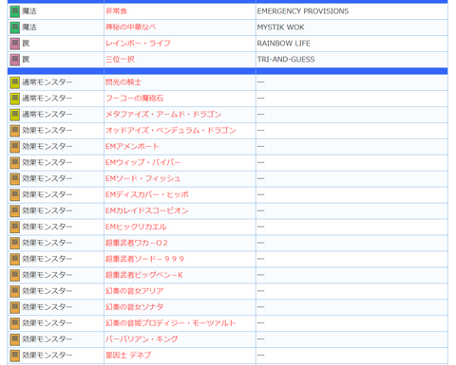This screenshot has height=365, width=456.
Task: Select the EMERGENCY PROVISIONS English name text
Action: click(x=303, y=11)
